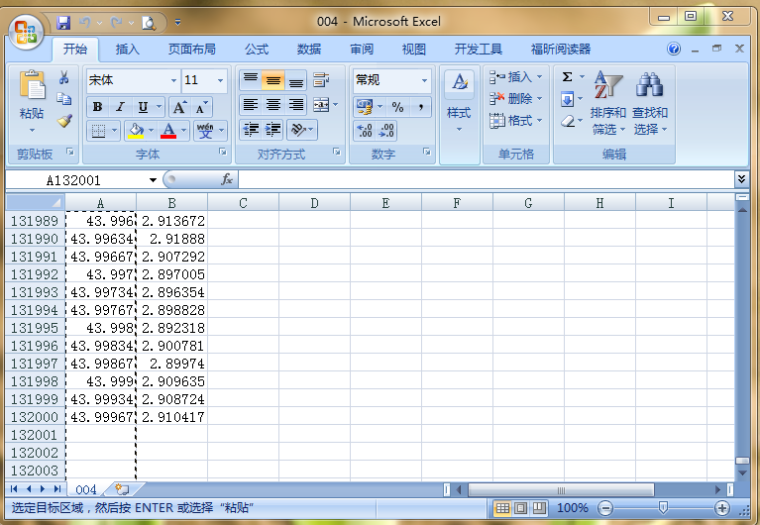Toggle underline formatting
This screenshot has width=760, height=525.
143,107
